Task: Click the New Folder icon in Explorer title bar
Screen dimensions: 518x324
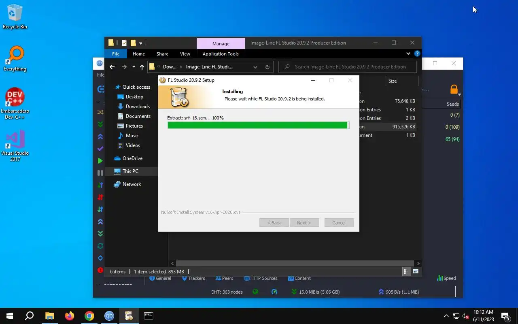Action: (x=133, y=43)
